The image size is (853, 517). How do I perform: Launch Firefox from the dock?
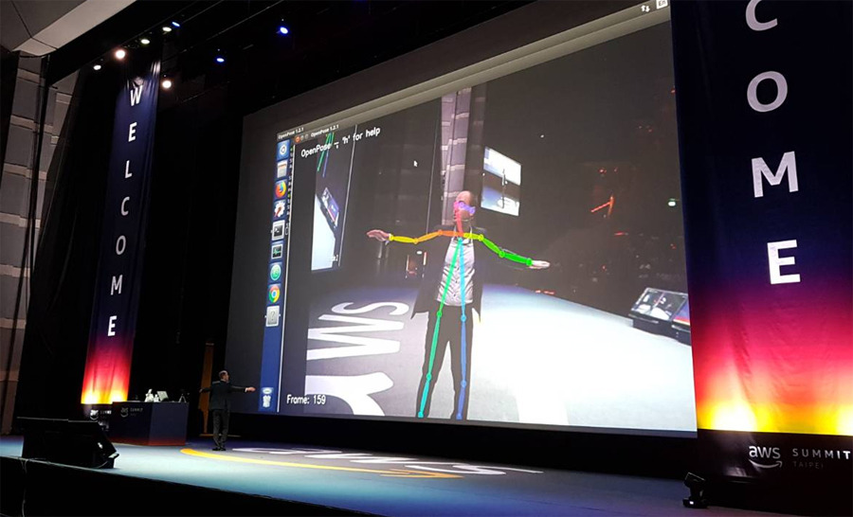281,189
